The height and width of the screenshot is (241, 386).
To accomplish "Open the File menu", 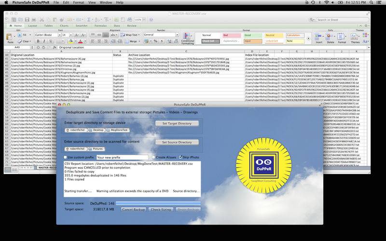I will (x=56, y=2).
